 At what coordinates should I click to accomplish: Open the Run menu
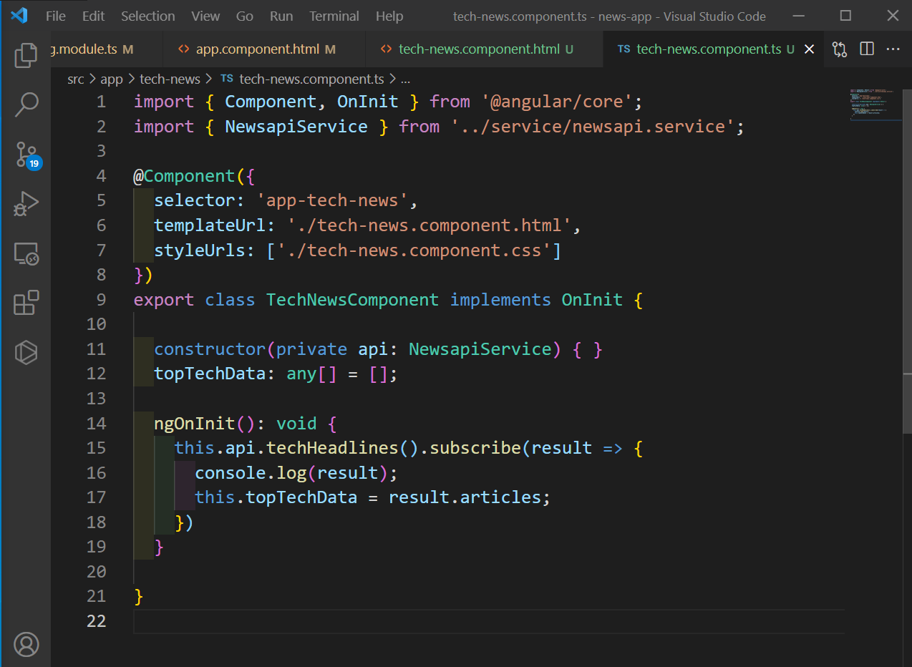point(281,16)
